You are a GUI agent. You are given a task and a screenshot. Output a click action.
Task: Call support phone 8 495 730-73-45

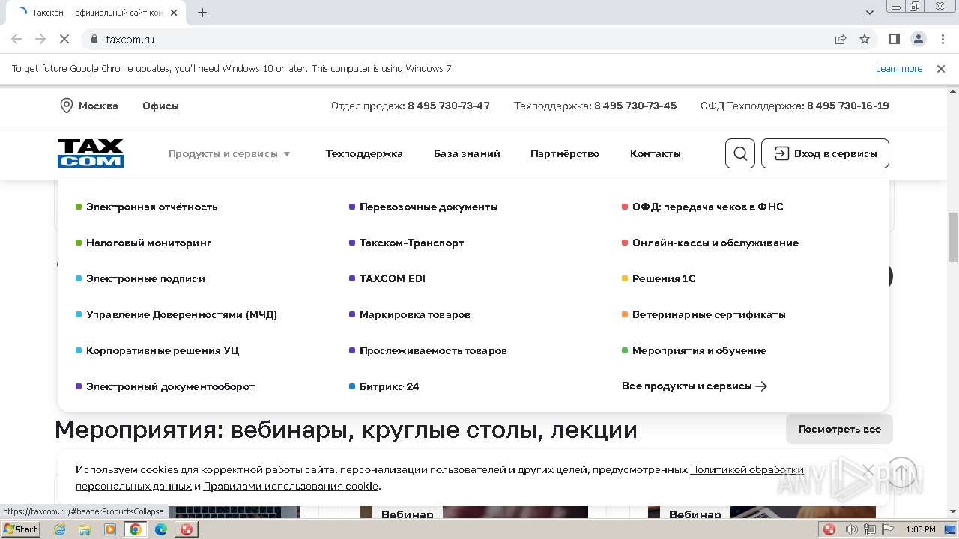(635, 106)
